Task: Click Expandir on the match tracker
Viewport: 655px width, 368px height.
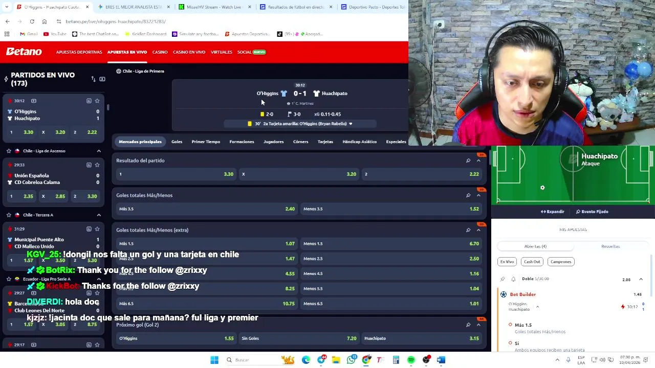Action: (x=553, y=212)
